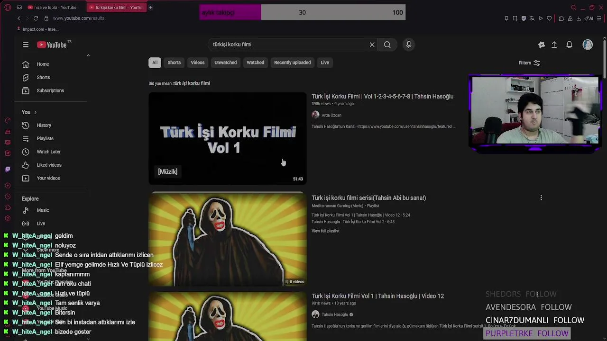Screen dimensions: 607x341
Task: Follow the 'türk işi korku filmi' suggestion
Action: pyautogui.click(x=192, y=83)
